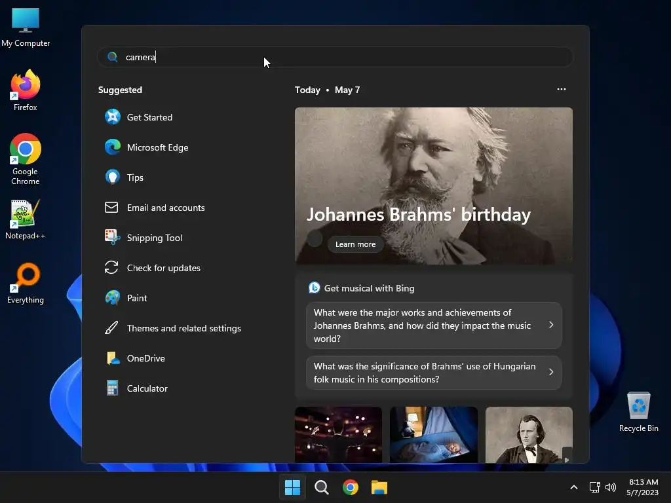The height and width of the screenshot is (503, 671).
Task: Click the search magnifier icon in search box
Action: pos(113,57)
